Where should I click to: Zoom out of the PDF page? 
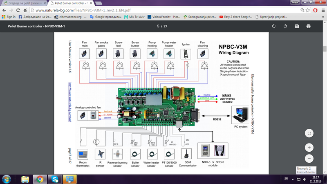(x=309, y=158)
